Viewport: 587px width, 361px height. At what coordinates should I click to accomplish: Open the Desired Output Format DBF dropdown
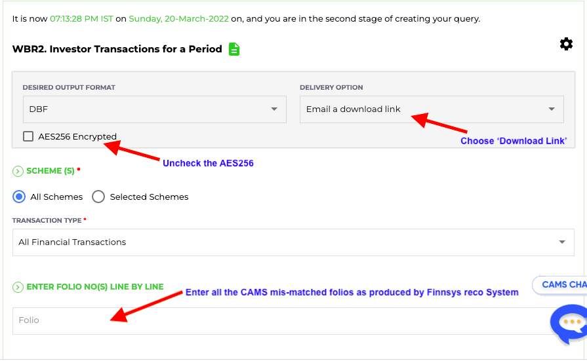155,109
